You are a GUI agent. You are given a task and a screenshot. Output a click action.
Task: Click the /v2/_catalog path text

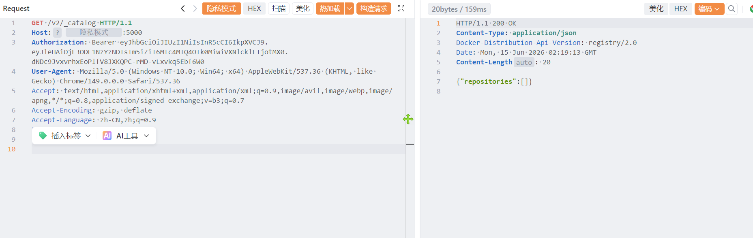[x=72, y=23]
